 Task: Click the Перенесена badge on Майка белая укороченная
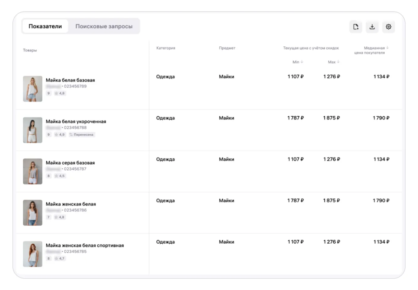point(81,135)
